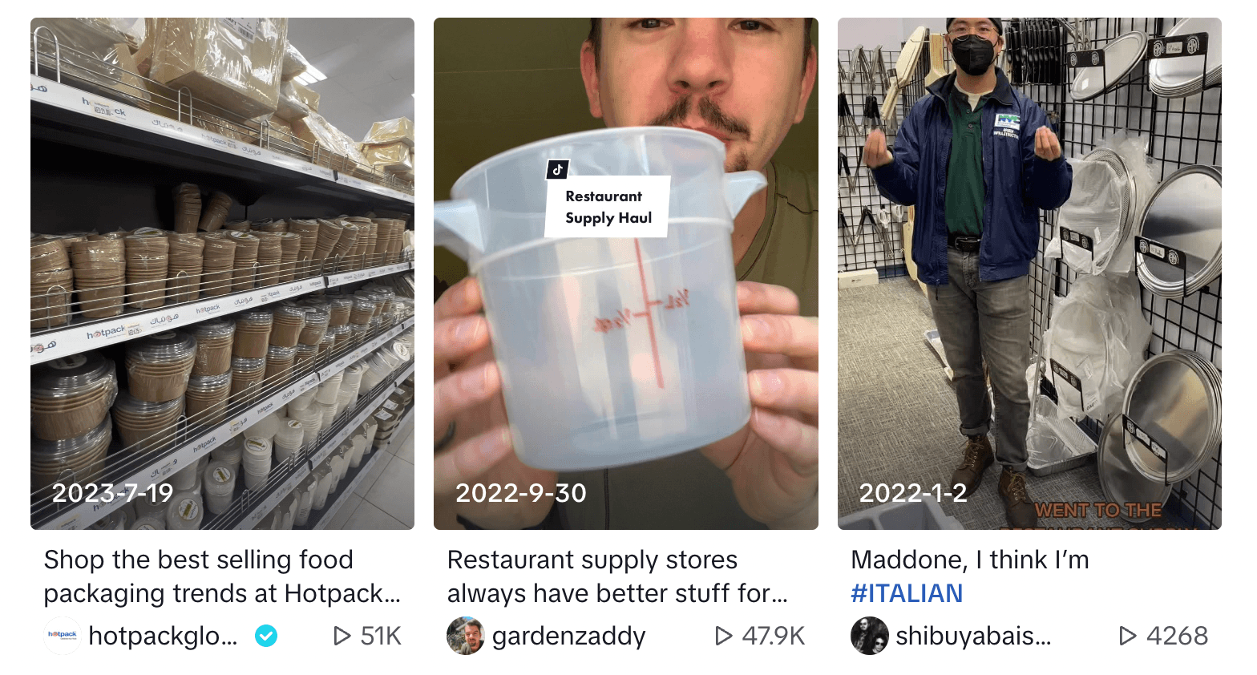The image size is (1257, 675).
Task: Click the blue verified badge next to hotpackglo
Action: point(266,636)
